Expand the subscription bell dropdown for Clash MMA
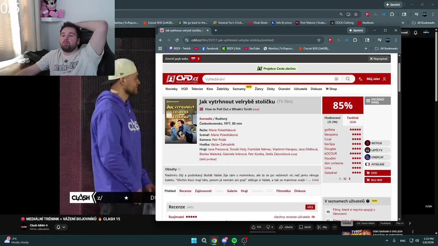 pos(61,227)
